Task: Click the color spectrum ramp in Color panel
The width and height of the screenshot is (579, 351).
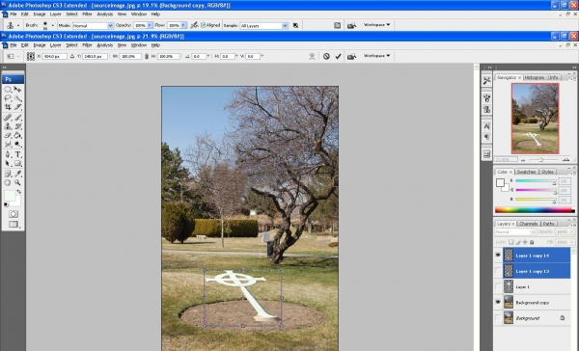Action: pyautogui.click(x=535, y=210)
